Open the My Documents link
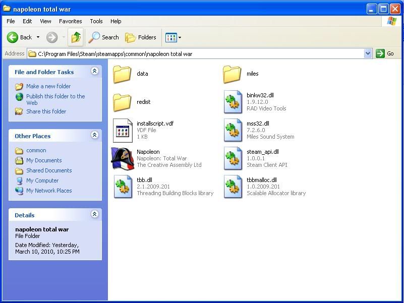 44,160
